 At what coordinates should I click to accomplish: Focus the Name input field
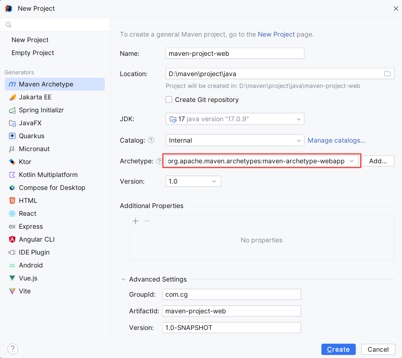tap(235, 54)
